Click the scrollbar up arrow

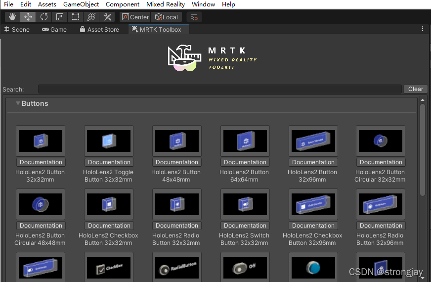point(423,100)
